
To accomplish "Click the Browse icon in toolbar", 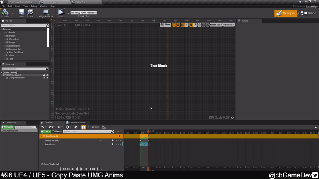I will coord(30,12).
